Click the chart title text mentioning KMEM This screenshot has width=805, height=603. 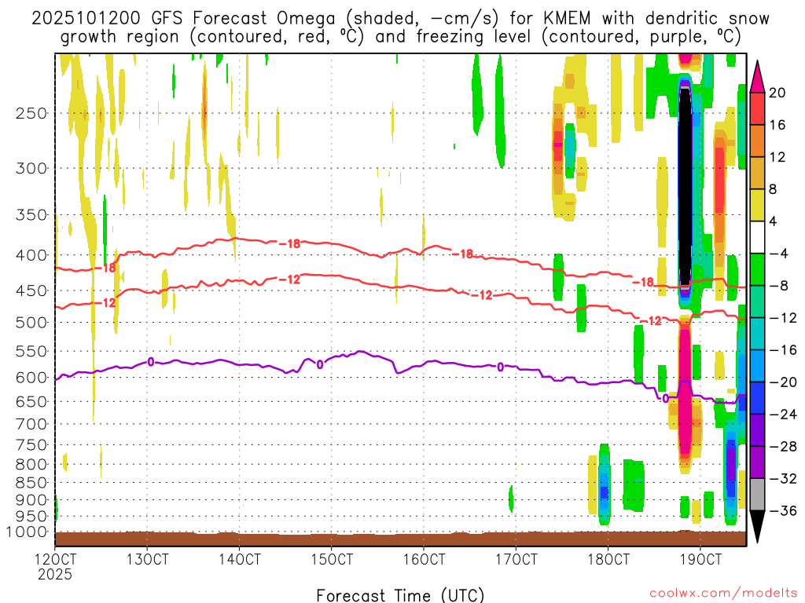click(400, 27)
